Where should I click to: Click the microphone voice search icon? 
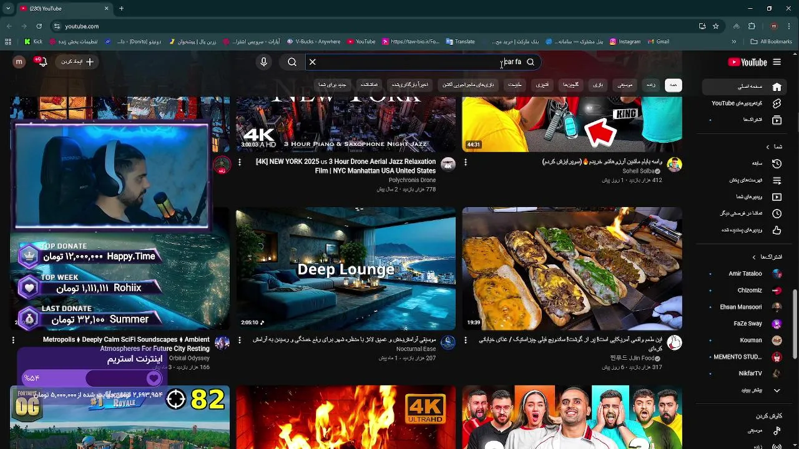coord(263,62)
